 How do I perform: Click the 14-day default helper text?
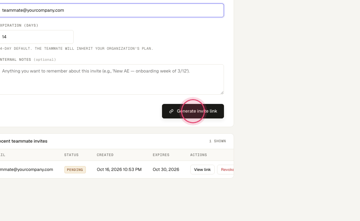coord(76,49)
